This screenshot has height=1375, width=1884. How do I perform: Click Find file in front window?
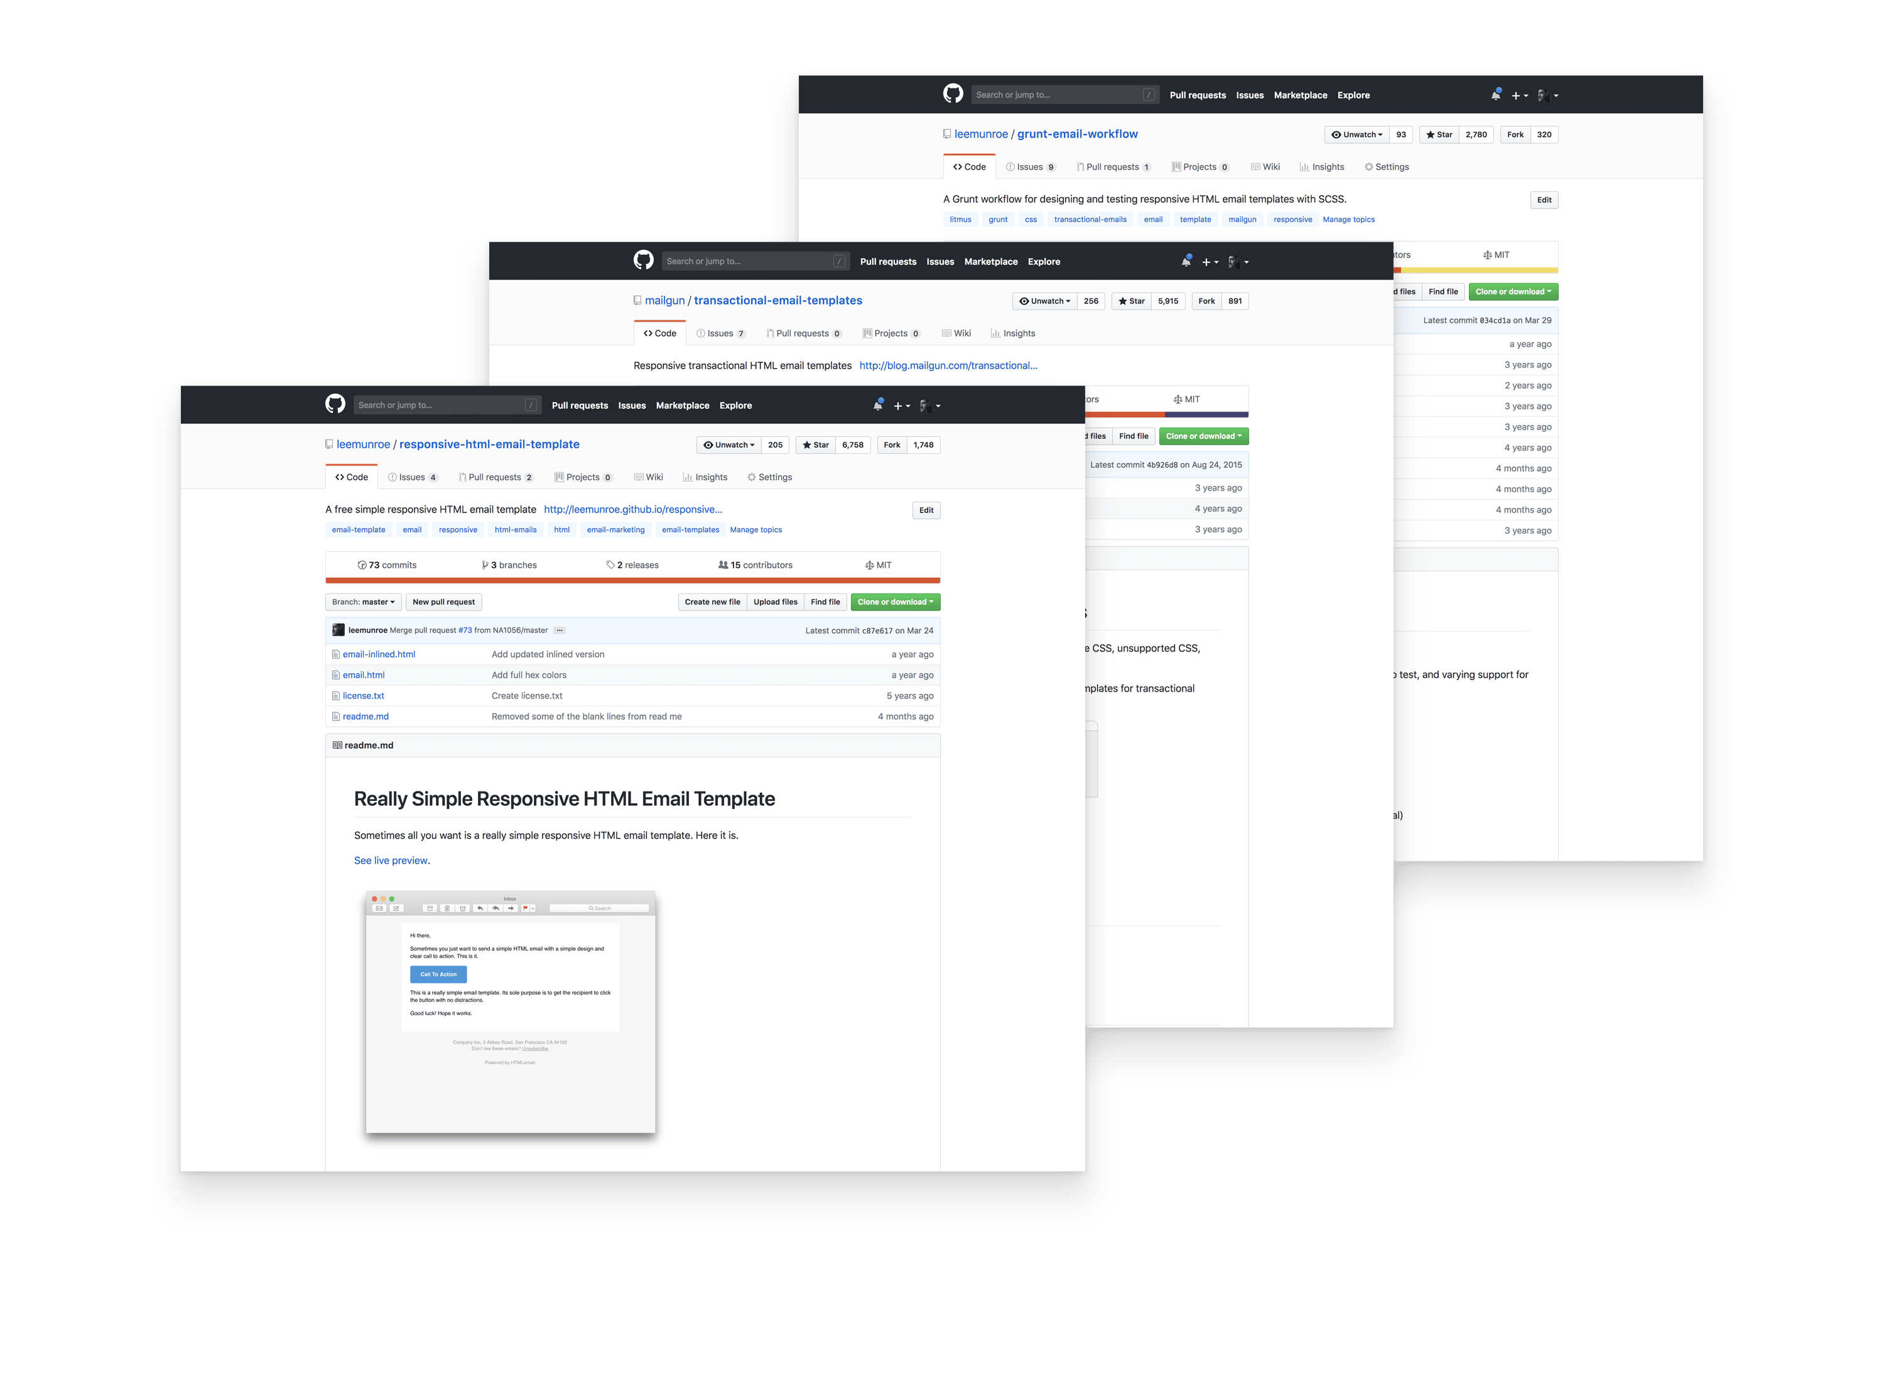coord(825,602)
